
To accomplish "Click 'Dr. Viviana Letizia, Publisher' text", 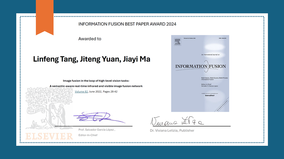I will 173,130.
